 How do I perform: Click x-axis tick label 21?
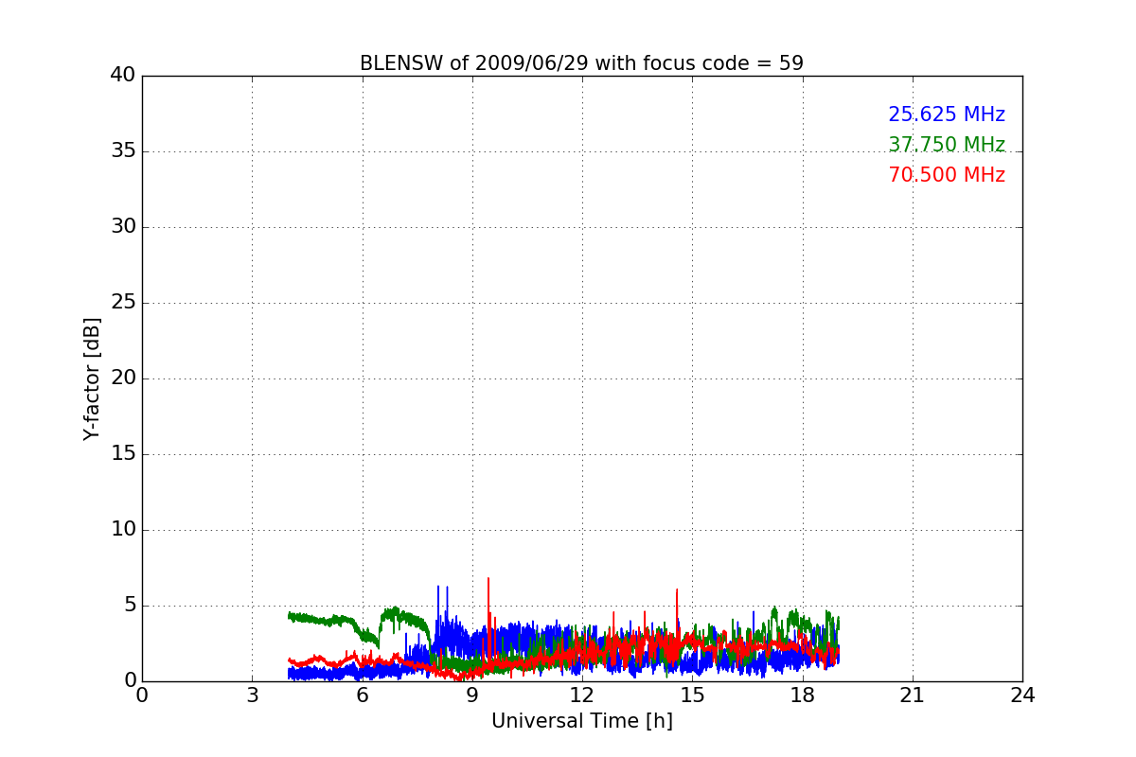[x=913, y=695]
